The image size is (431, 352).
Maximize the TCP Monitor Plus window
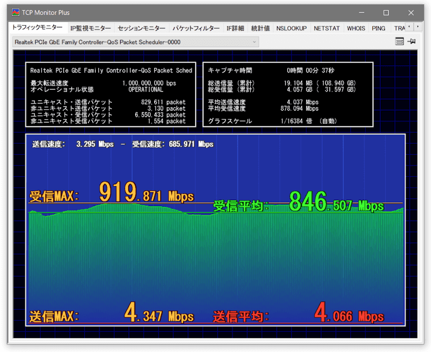[x=386, y=12]
